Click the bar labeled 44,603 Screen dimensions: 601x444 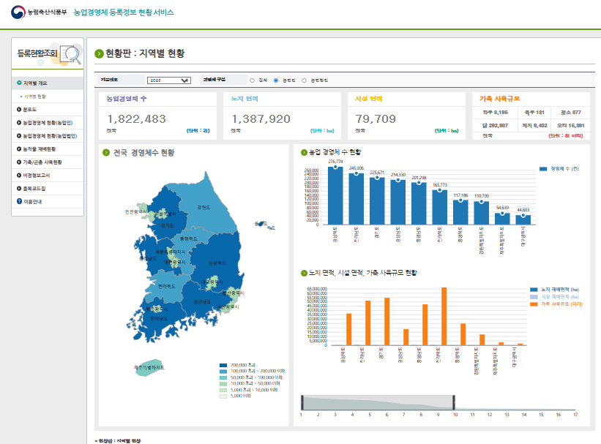coord(523,220)
